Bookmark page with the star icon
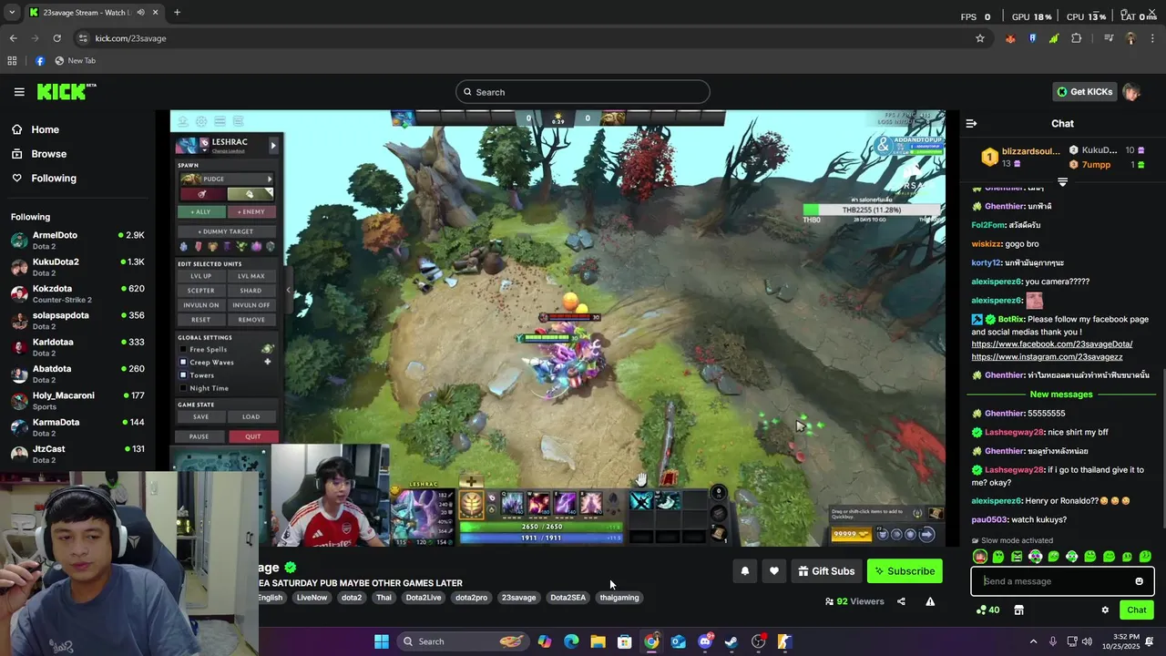Viewport: 1166px width, 656px height. [x=980, y=38]
